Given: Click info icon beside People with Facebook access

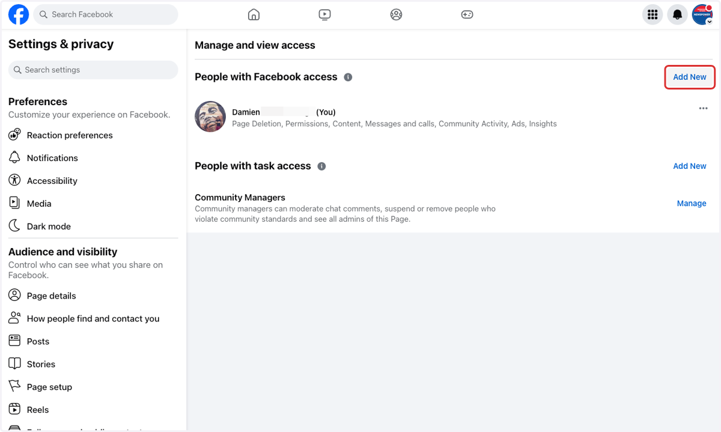Looking at the screenshot, I should [348, 77].
